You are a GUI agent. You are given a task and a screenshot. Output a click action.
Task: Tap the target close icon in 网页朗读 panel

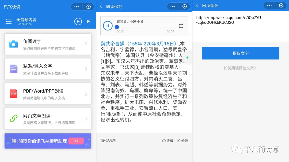[x=281, y=6]
